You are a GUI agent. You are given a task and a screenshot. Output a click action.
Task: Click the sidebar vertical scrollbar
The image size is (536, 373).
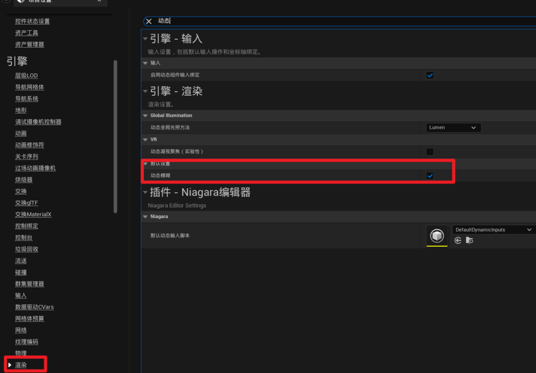(x=115, y=136)
